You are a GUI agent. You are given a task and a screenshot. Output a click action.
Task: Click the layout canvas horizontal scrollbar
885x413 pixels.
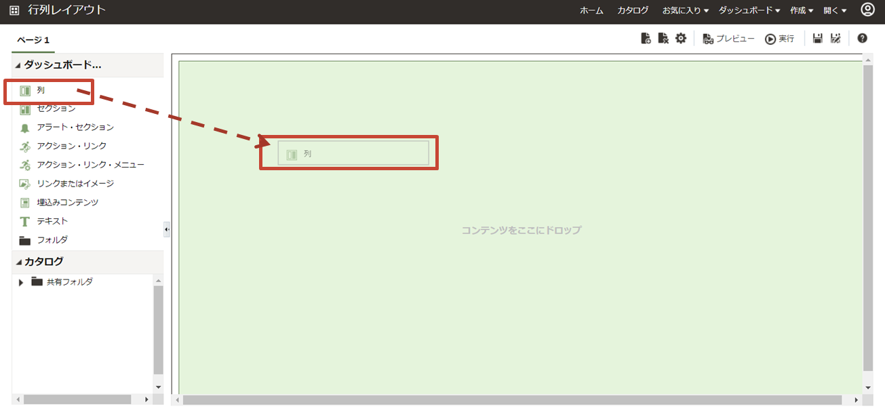tap(512, 400)
